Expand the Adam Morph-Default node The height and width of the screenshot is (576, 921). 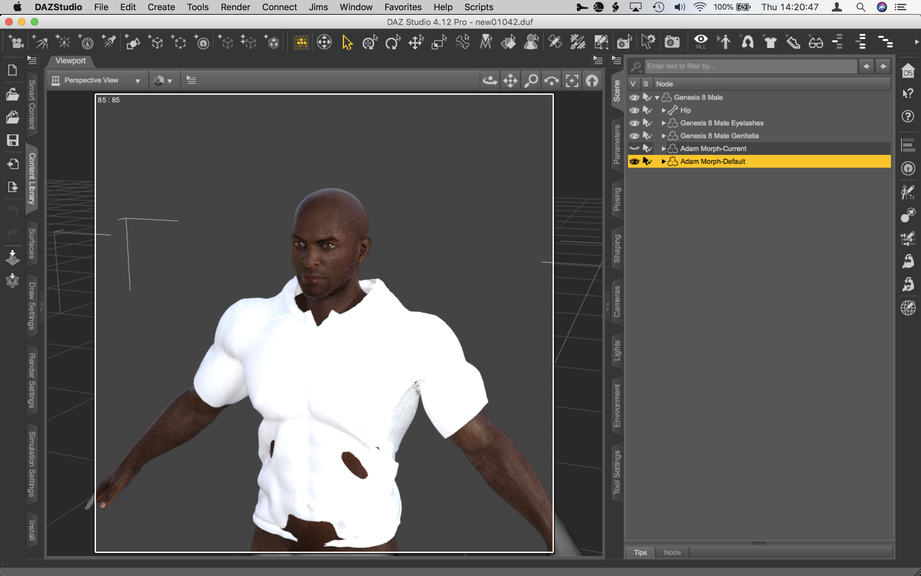(x=663, y=162)
